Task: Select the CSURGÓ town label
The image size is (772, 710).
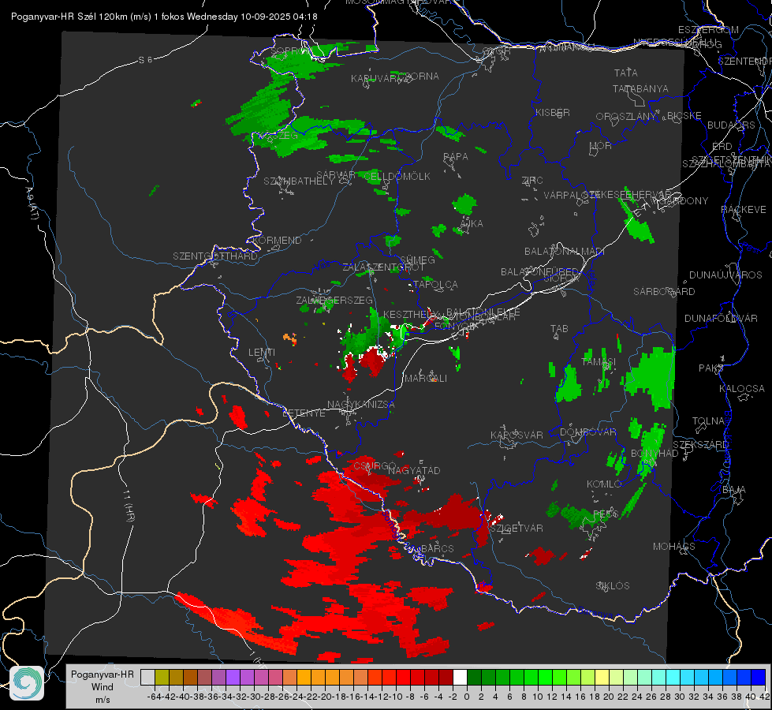Action: (x=375, y=466)
